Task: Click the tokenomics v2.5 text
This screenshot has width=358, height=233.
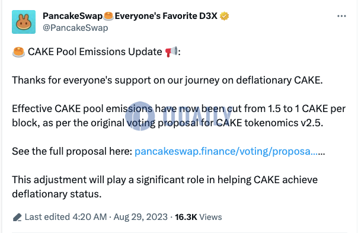Action: pos(284,123)
